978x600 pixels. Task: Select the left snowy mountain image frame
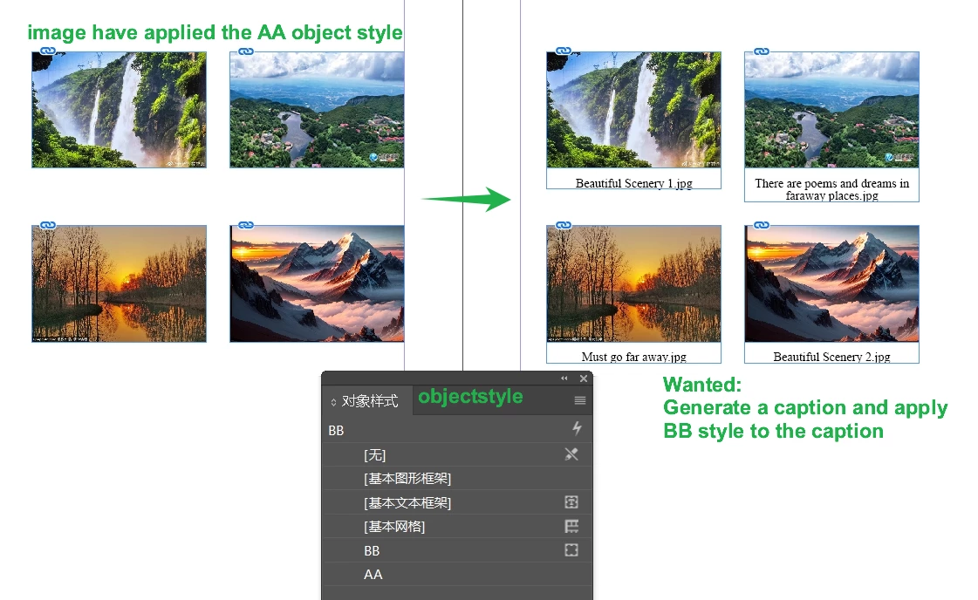click(x=317, y=283)
